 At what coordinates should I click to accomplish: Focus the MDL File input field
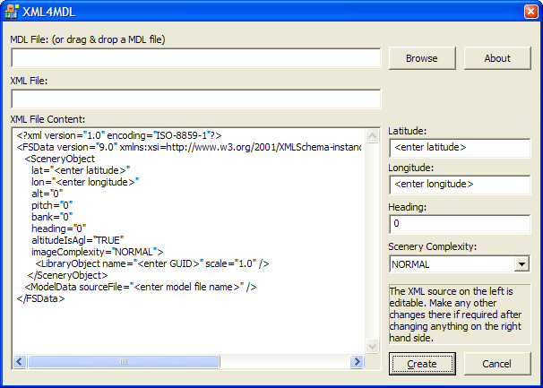[x=195, y=58]
